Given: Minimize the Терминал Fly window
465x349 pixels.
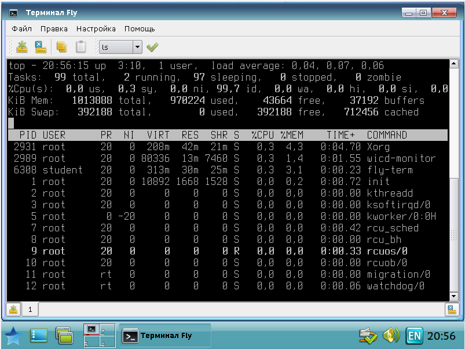Looking at the screenshot, I should coord(409,13).
